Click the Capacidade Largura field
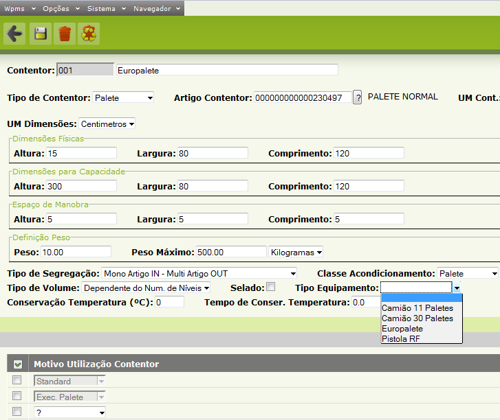 click(x=213, y=186)
